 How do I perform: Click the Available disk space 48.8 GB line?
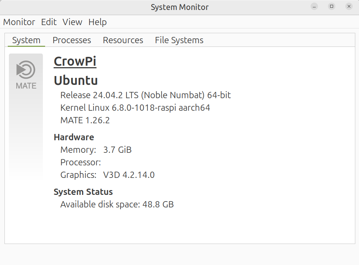[x=117, y=204]
